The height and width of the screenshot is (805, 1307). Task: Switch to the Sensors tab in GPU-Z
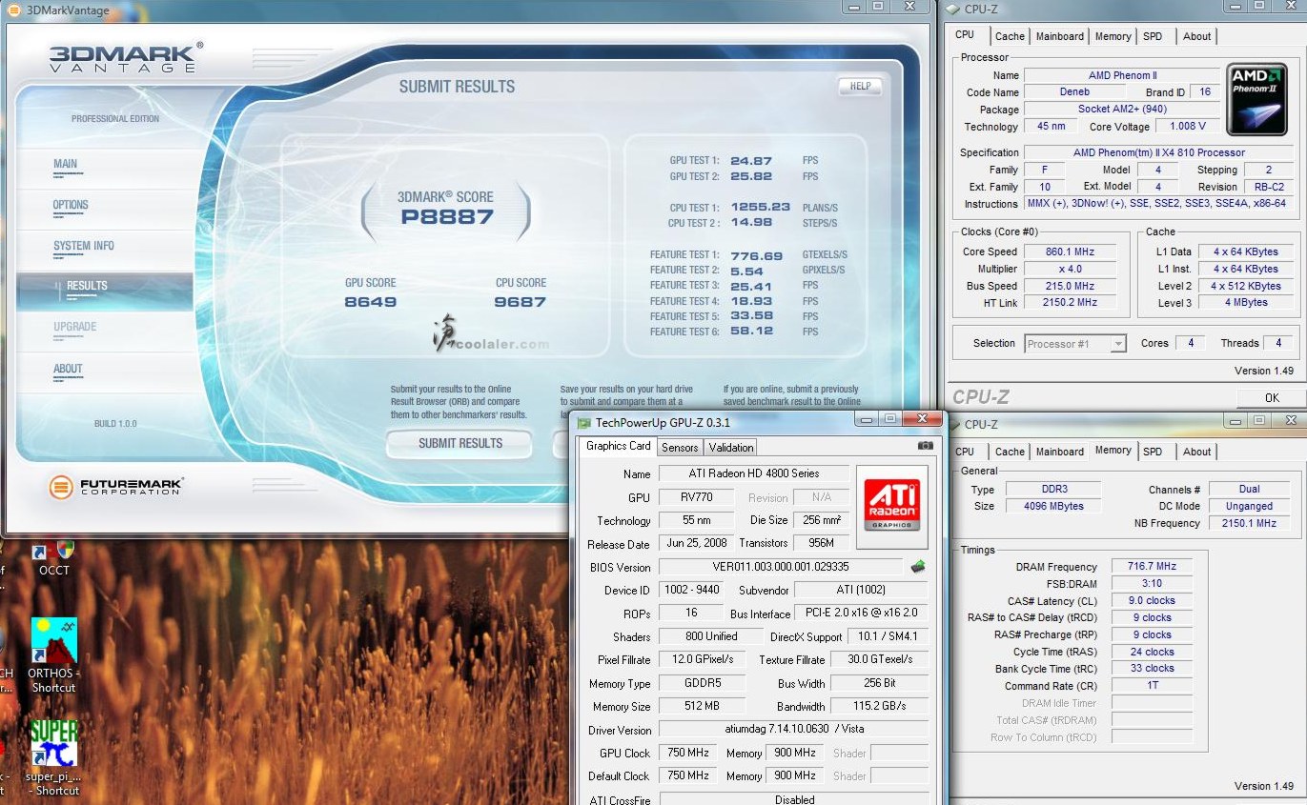(x=680, y=448)
